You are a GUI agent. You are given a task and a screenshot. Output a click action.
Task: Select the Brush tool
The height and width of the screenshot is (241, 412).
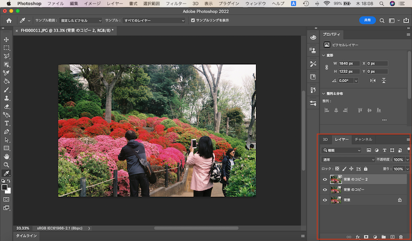coord(6,90)
